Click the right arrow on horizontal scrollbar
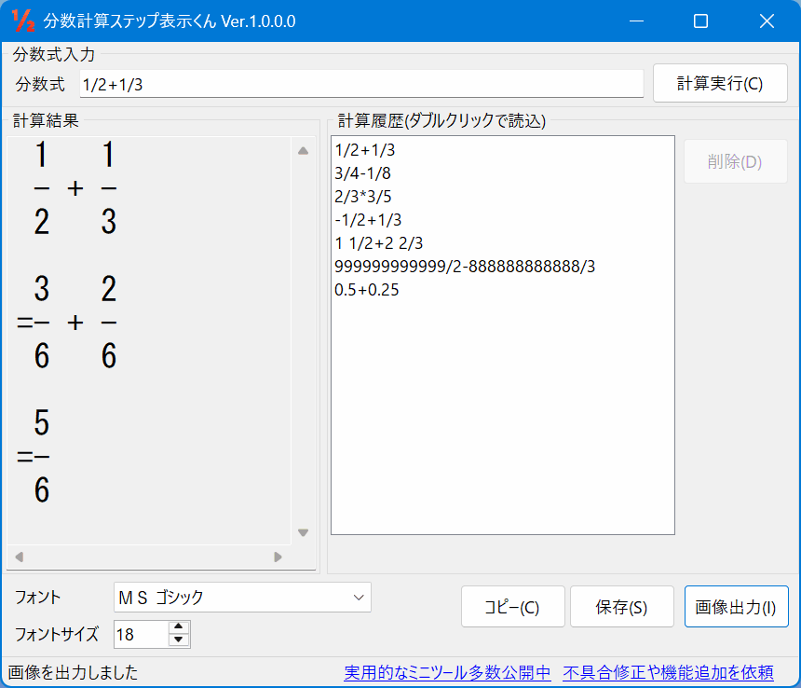The image size is (801, 688). point(278,557)
